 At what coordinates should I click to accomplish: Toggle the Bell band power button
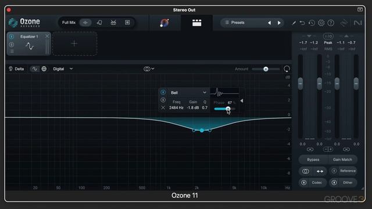point(163,92)
